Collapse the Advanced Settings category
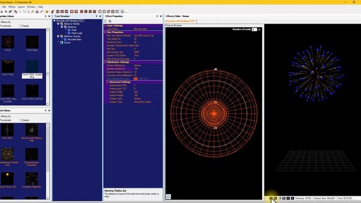This screenshot has height=203, width=361. click(108, 82)
